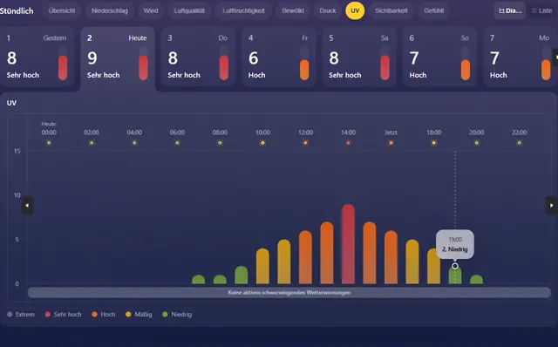Open the Niederschlag tab
The width and height of the screenshot is (558, 347).
(110, 10)
